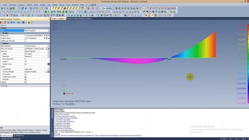This screenshot has width=249, height=140.
Task: Open the Tools menu
Action: coord(5,5)
